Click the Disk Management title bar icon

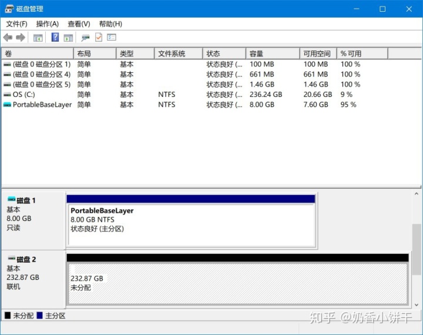[9, 9]
